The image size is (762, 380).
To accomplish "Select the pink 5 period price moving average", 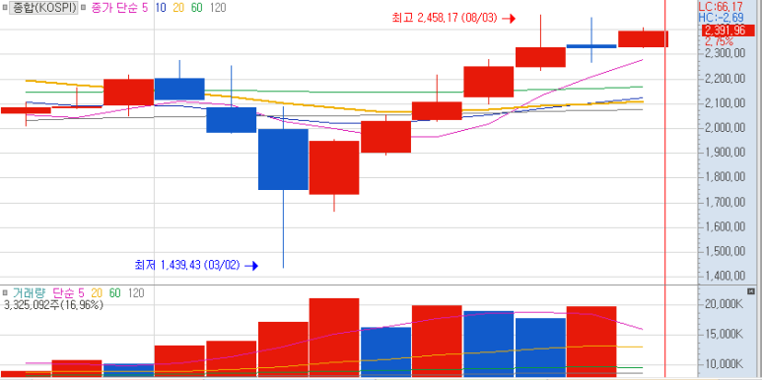I will [x=145, y=8].
